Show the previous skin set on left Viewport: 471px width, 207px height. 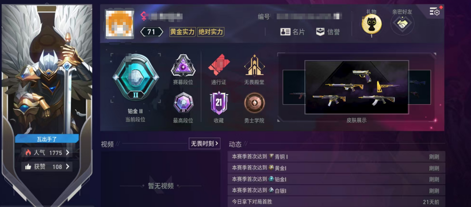(x=294, y=87)
